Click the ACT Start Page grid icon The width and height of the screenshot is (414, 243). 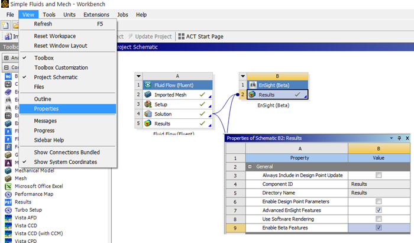[x=181, y=37]
